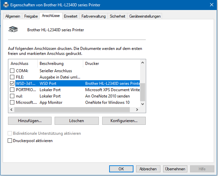Screen dimensions: 218x176
Task: Move the port list up with the arrow
Action: tap(142, 63)
